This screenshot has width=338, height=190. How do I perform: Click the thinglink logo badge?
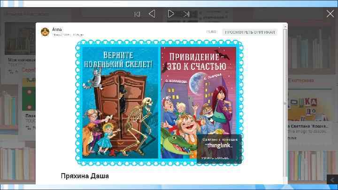219,145
